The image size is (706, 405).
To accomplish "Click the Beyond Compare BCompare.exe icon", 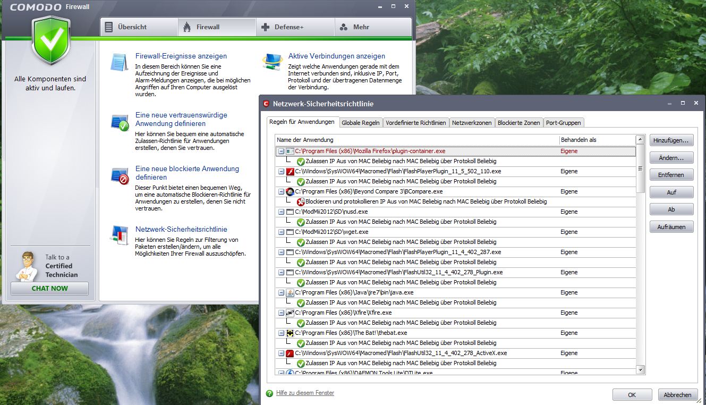I will [290, 192].
